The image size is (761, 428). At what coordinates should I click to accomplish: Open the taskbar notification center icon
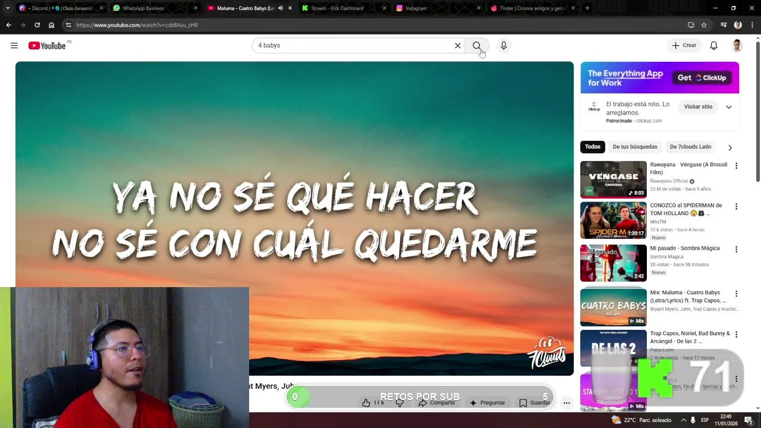click(749, 420)
